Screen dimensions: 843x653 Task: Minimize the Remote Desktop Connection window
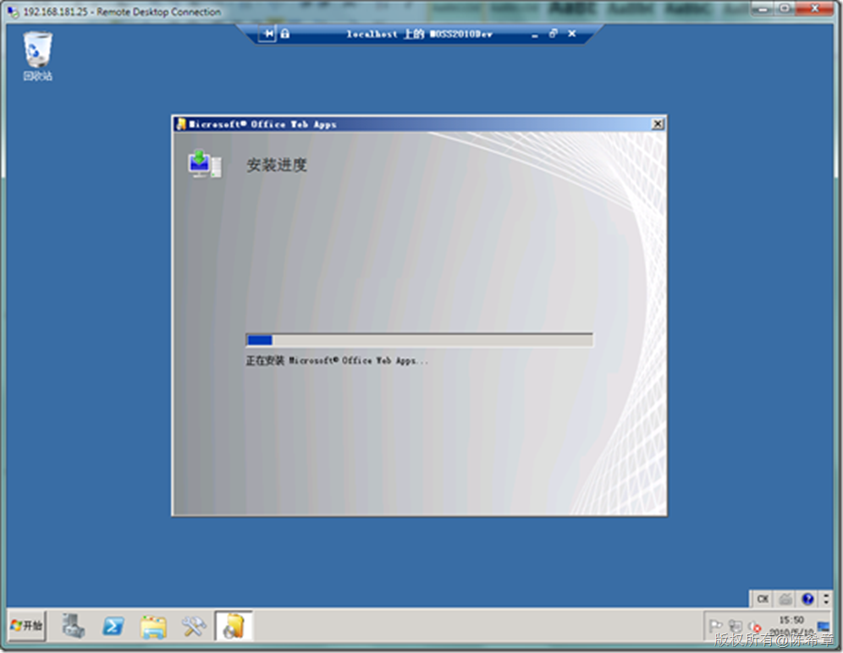(x=763, y=8)
